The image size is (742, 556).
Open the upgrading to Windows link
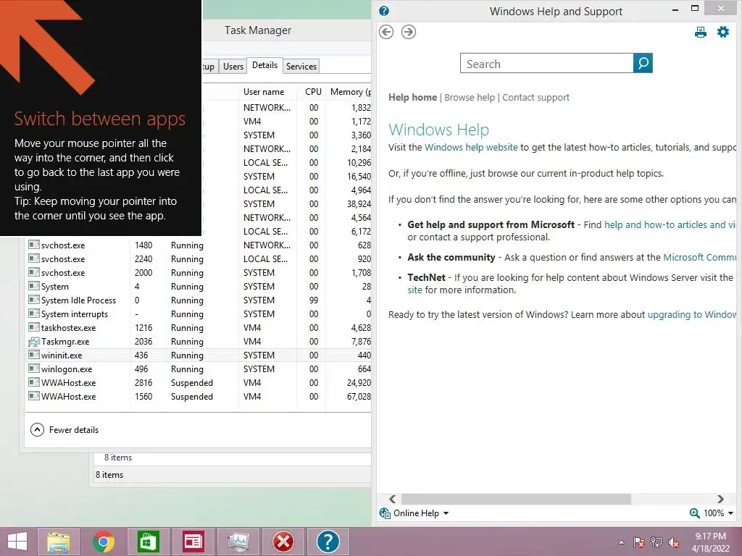tap(691, 315)
